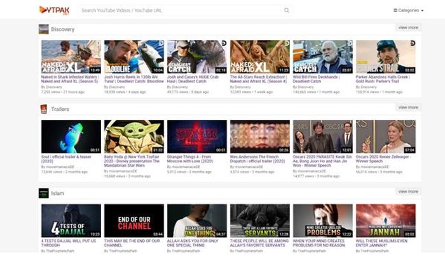Click the Discovery channel avatar icon
445x277 pixels.
tap(43, 29)
